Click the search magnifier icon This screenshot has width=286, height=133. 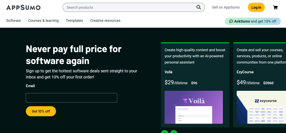(x=199, y=7)
